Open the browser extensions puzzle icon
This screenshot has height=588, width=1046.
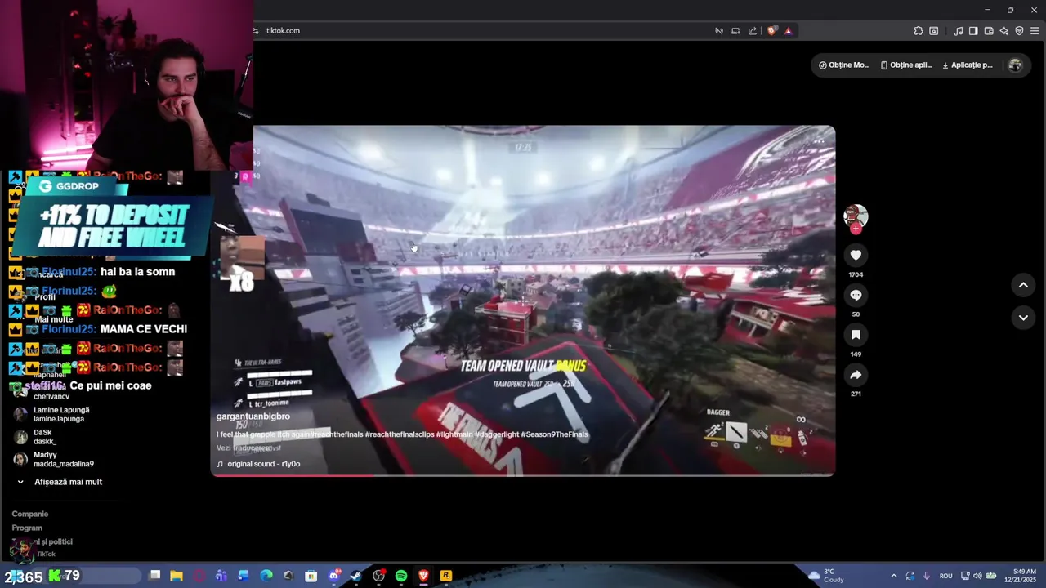(x=919, y=31)
